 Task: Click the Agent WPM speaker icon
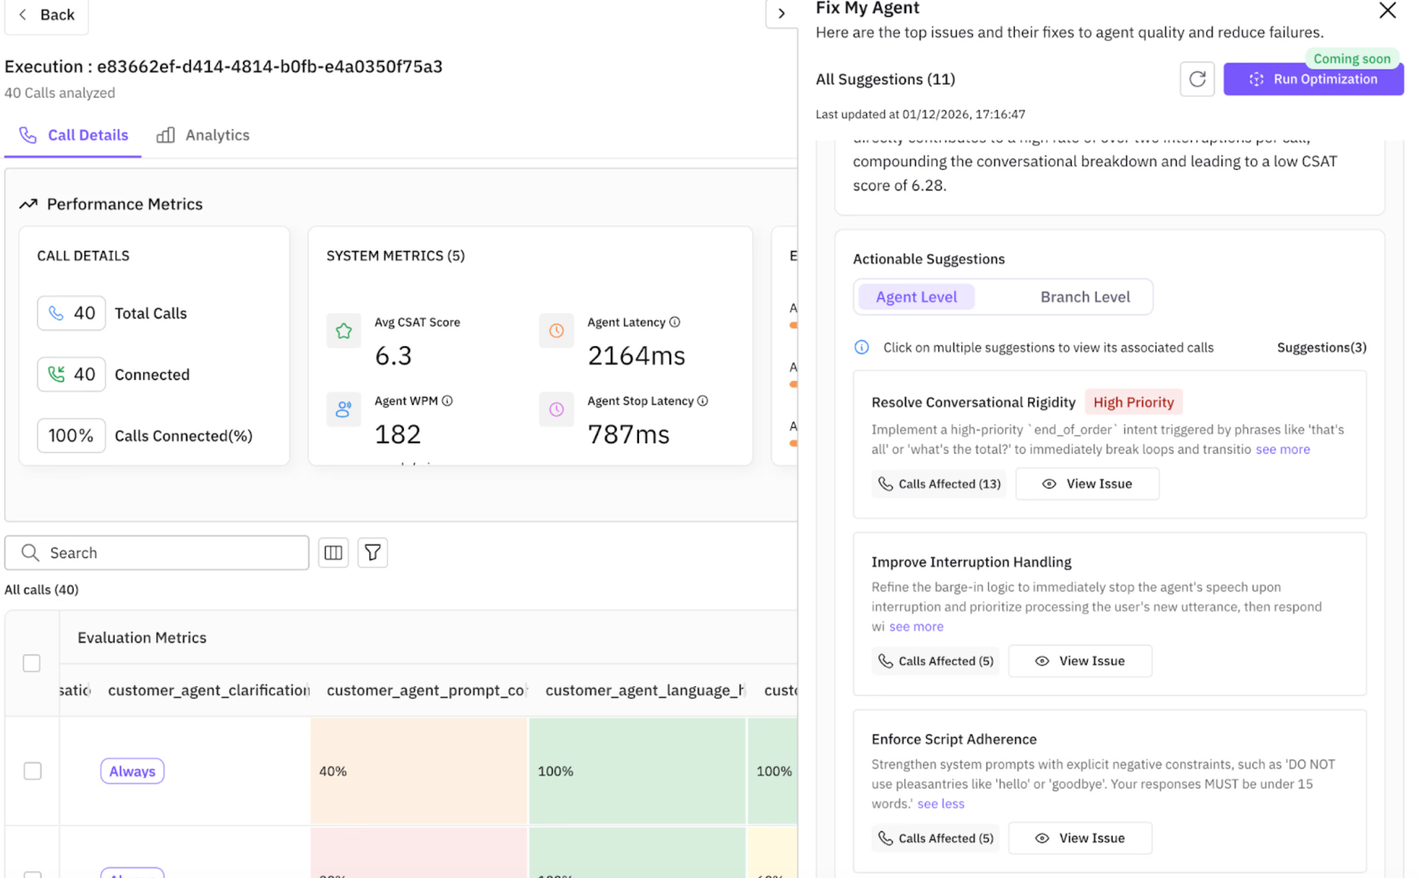343,409
